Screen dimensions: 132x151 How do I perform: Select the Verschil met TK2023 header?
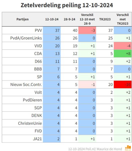[x=123, y=19]
